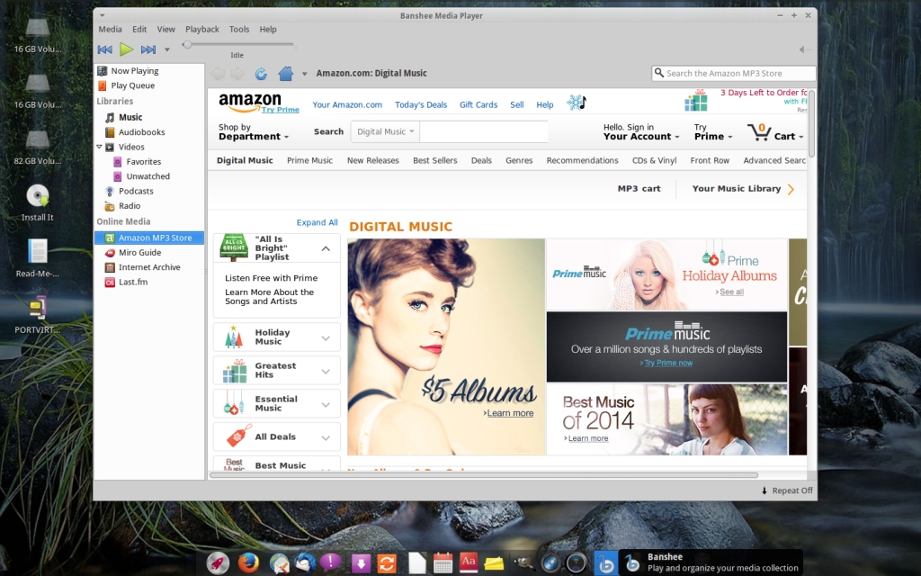921x576 pixels.
Task: Click the volume speaker icon
Action: point(804,49)
